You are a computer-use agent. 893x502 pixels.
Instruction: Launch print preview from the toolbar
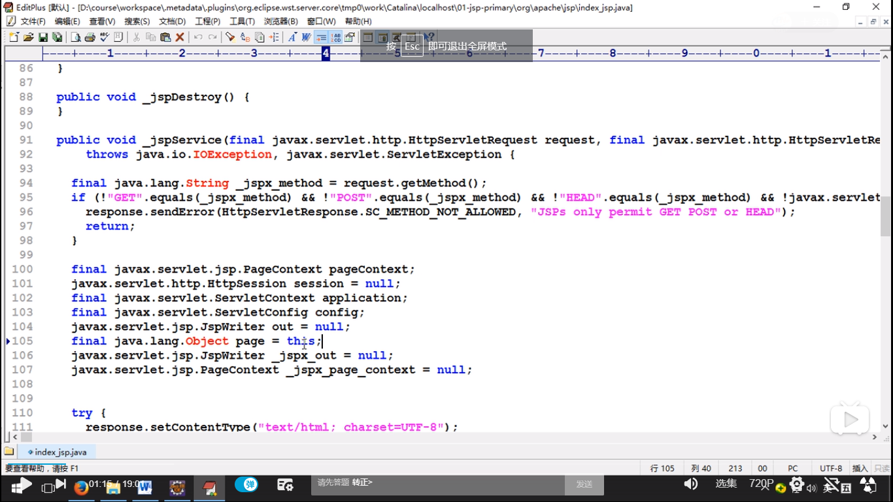click(x=76, y=37)
